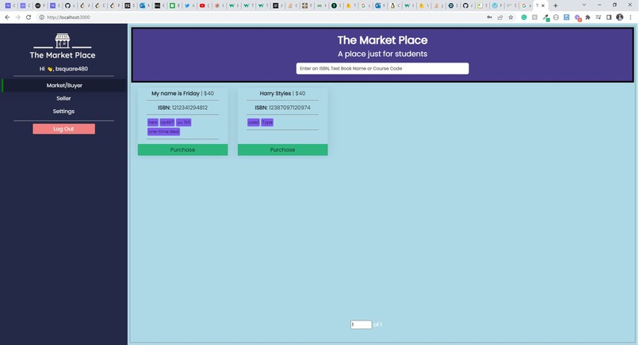Open the color picker eyedropper extension

point(546,17)
